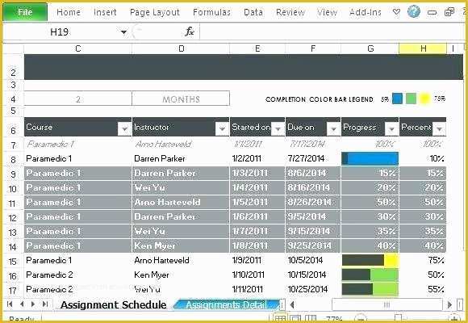Go to previous sheet navigation arrow
The height and width of the screenshot is (323, 468).
(x=22, y=304)
